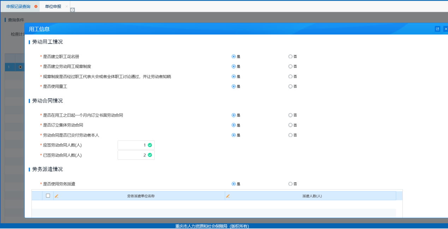Viewport: 448px width, 229px height.
Task: Select 是 for 是否建立劳动用工规章制度
Action: pos(233,66)
